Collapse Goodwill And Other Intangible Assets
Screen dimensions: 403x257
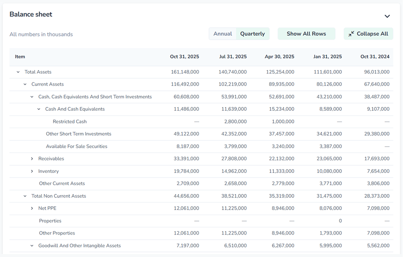tap(32, 246)
